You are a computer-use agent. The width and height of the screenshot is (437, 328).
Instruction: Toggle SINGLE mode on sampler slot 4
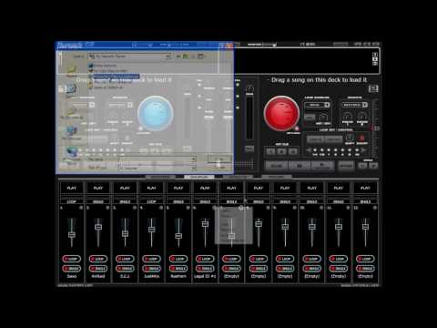pos(151,269)
